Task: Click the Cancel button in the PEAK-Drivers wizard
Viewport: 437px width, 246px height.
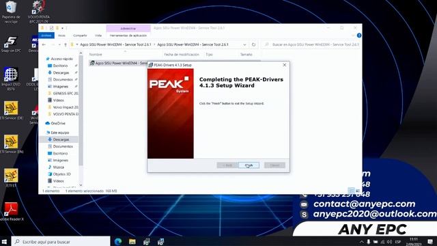Action: click(x=274, y=165)
